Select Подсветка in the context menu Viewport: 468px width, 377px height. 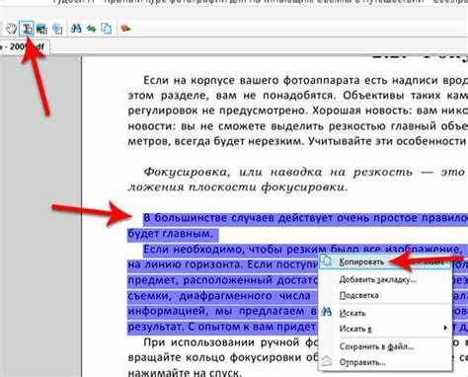pos(385,295)
